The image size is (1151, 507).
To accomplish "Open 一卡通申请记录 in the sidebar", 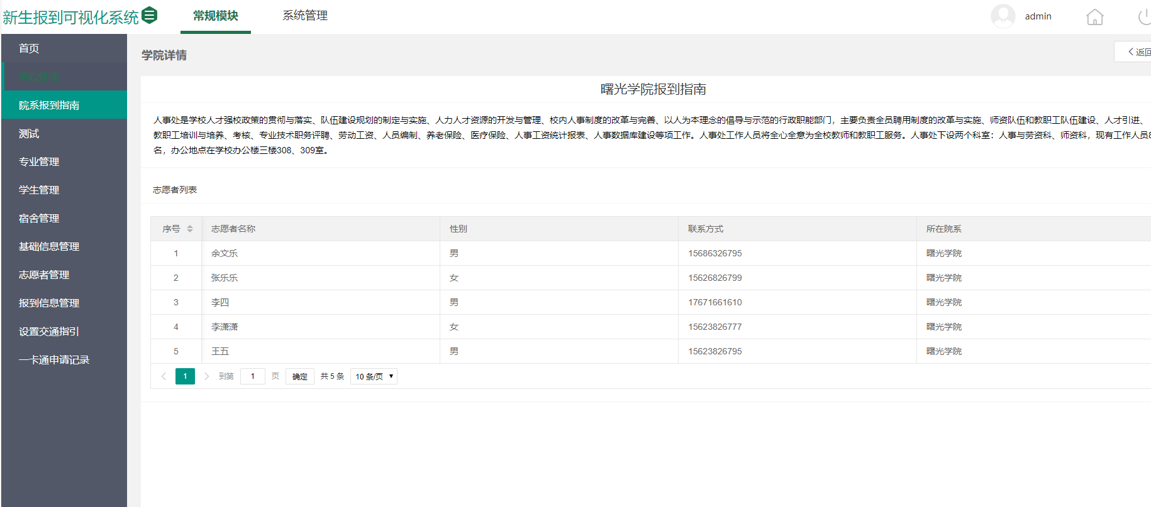I will click(x=54, y=359).
